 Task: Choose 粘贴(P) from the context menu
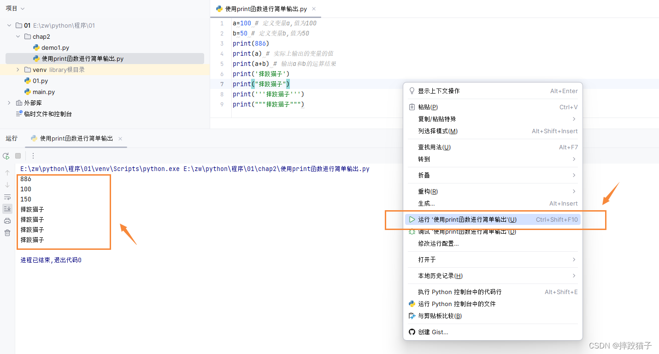click(493, 107)
